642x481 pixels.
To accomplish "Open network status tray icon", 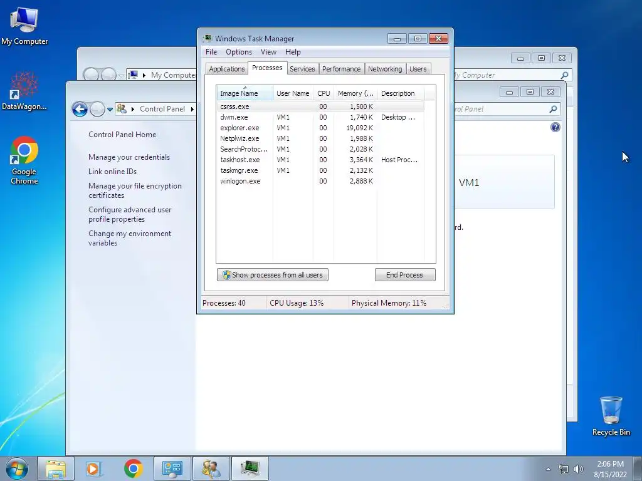I will click(564, 469).
